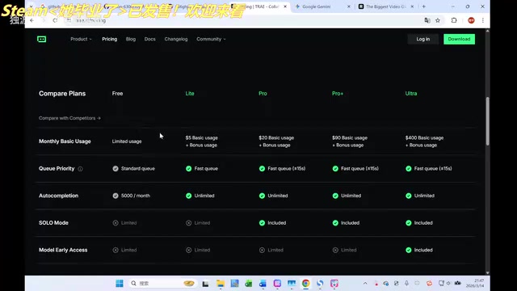Close the Google Gemini tab
Image resolution: width=517 pixels, height=291 pixels.
[x=348, y=6]
